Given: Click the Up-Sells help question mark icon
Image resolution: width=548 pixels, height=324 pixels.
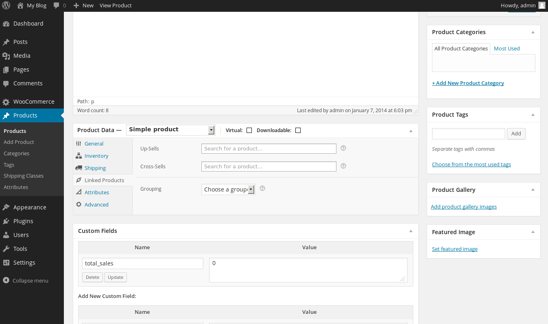Looking at the screenshot, I should click(343, 148).
